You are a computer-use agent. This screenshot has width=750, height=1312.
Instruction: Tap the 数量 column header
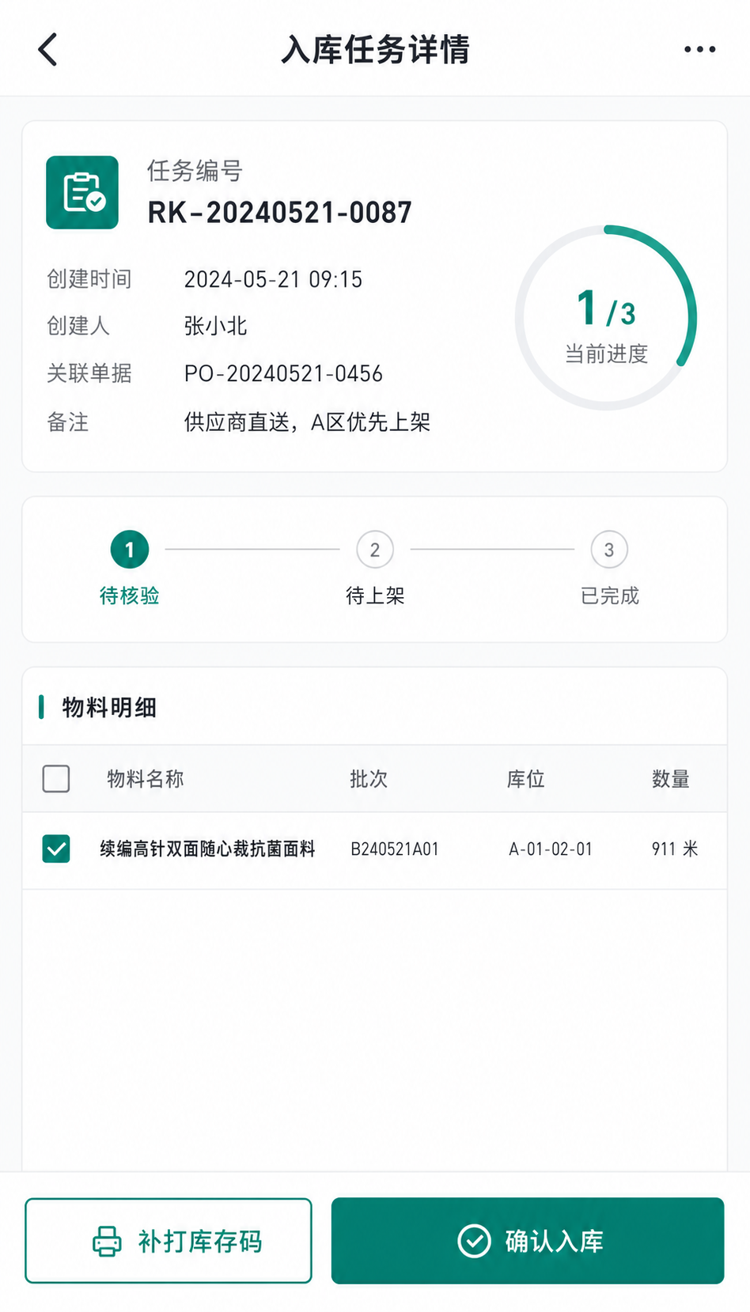coord(670,779)
